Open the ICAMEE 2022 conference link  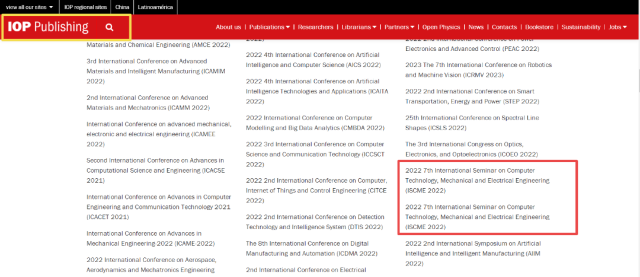pyautogui.click(x=159, y=134)
